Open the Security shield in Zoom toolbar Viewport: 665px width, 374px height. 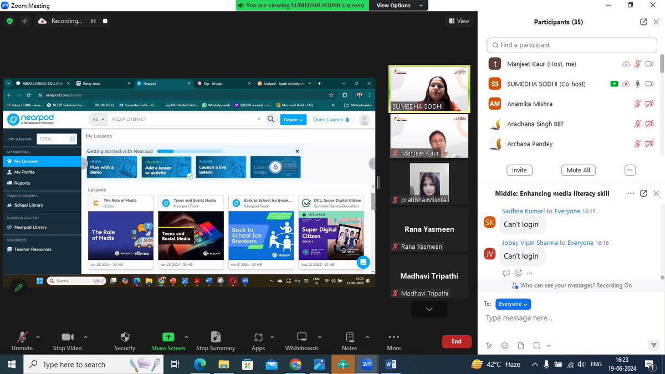(x=125, y=337)
